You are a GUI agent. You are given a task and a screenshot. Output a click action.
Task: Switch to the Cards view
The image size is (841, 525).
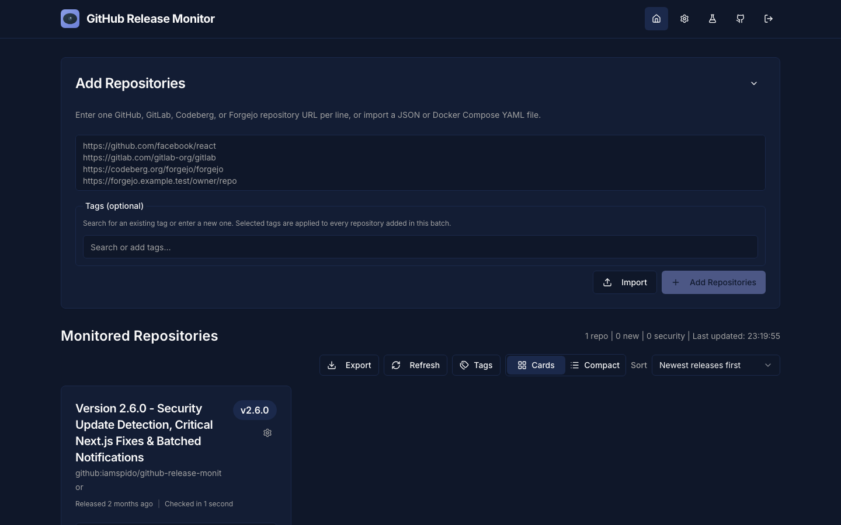[536, 365]
